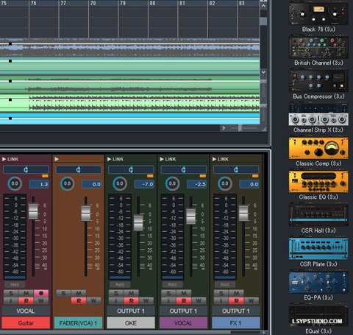Open the OUTPUT 1 routing of FX 1
The image size is (353, 335).
coord(236,311)
